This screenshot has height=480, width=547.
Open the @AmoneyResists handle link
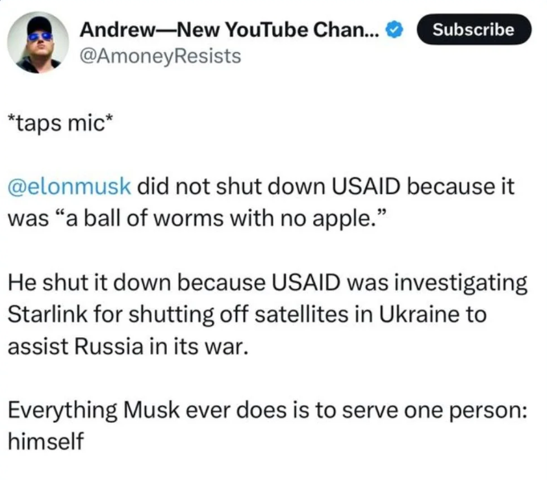(x=160, y=56)
